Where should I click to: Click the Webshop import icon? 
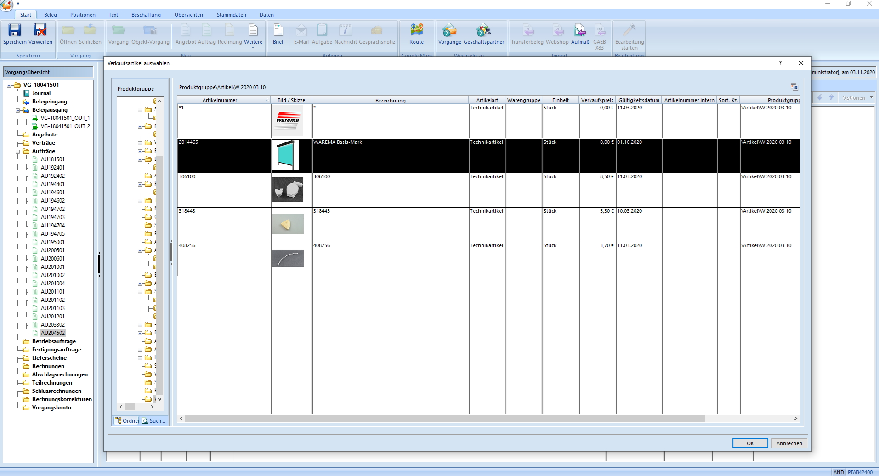coord(558,30)
